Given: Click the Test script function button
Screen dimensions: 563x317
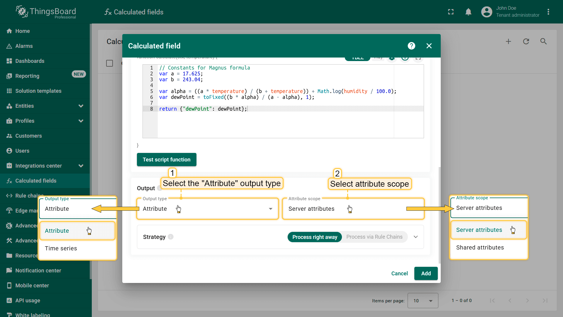Looking at the screenshot, I should pyautogui.click(x=167, y=160).
